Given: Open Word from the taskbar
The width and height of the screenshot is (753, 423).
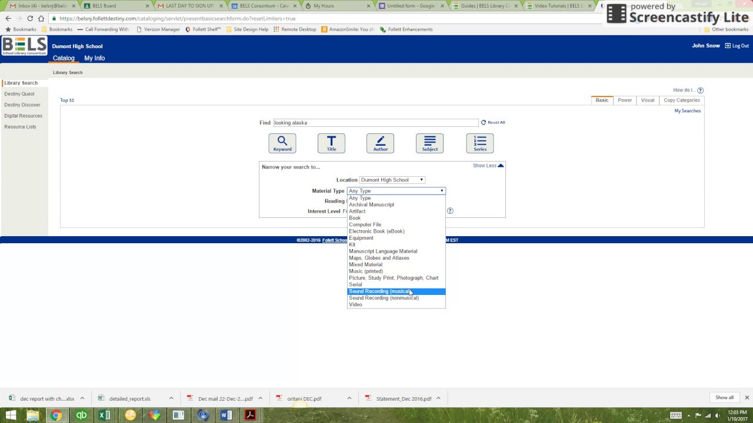Looking at the screenshot, I should pyautogui.click(x=226, y=415).
